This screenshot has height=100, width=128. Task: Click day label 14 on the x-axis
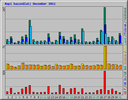(x=56, y=97)
